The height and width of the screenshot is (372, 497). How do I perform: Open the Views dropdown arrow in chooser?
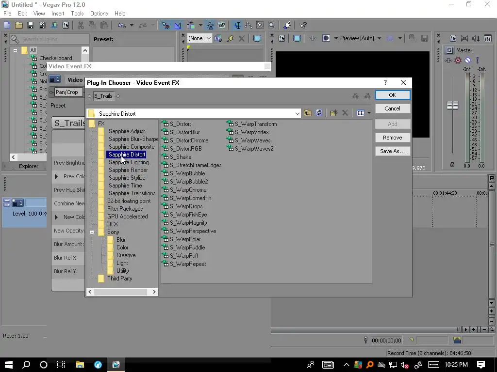(369, 113)
